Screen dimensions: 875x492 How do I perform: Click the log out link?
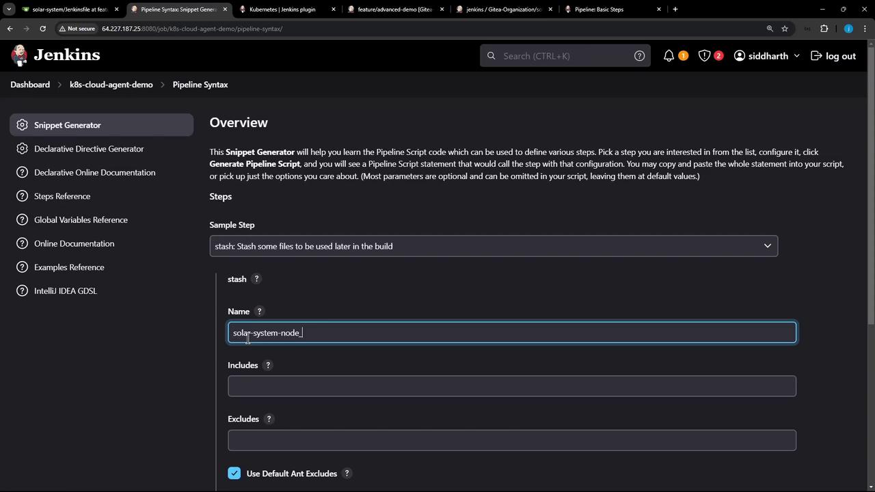click(x=833, y=56)
